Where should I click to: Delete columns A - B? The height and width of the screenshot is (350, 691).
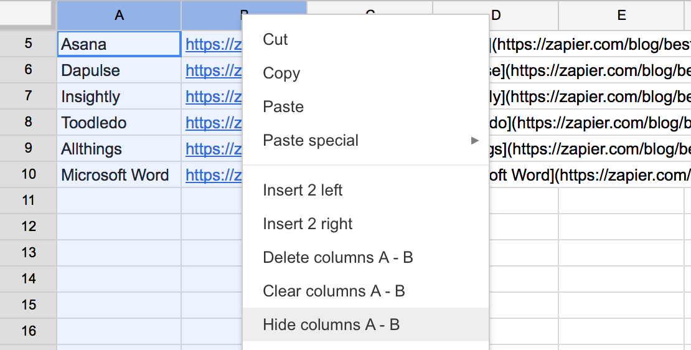(x=338, y=257)
